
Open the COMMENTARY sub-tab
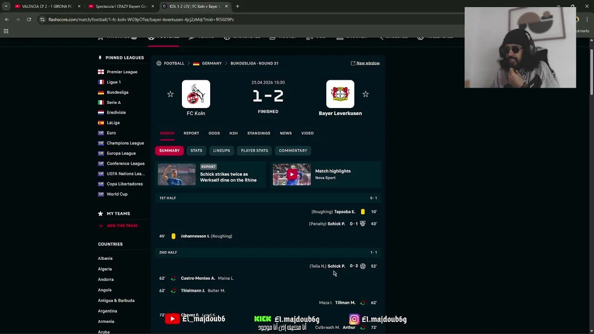point(293,150)
